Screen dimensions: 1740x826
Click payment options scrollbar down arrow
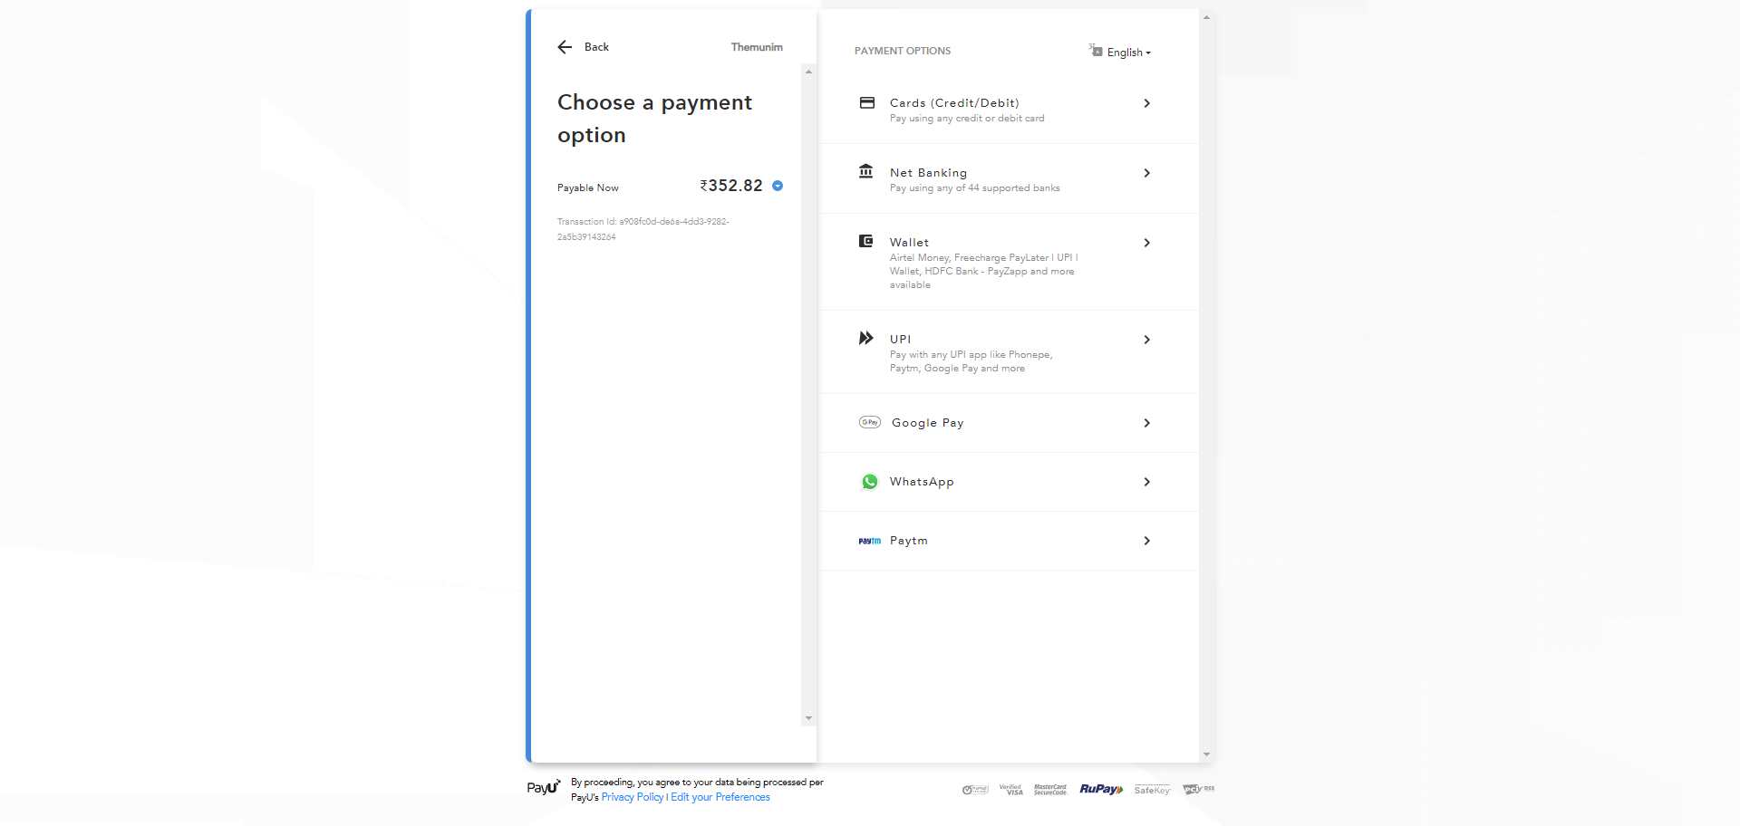1206,754
